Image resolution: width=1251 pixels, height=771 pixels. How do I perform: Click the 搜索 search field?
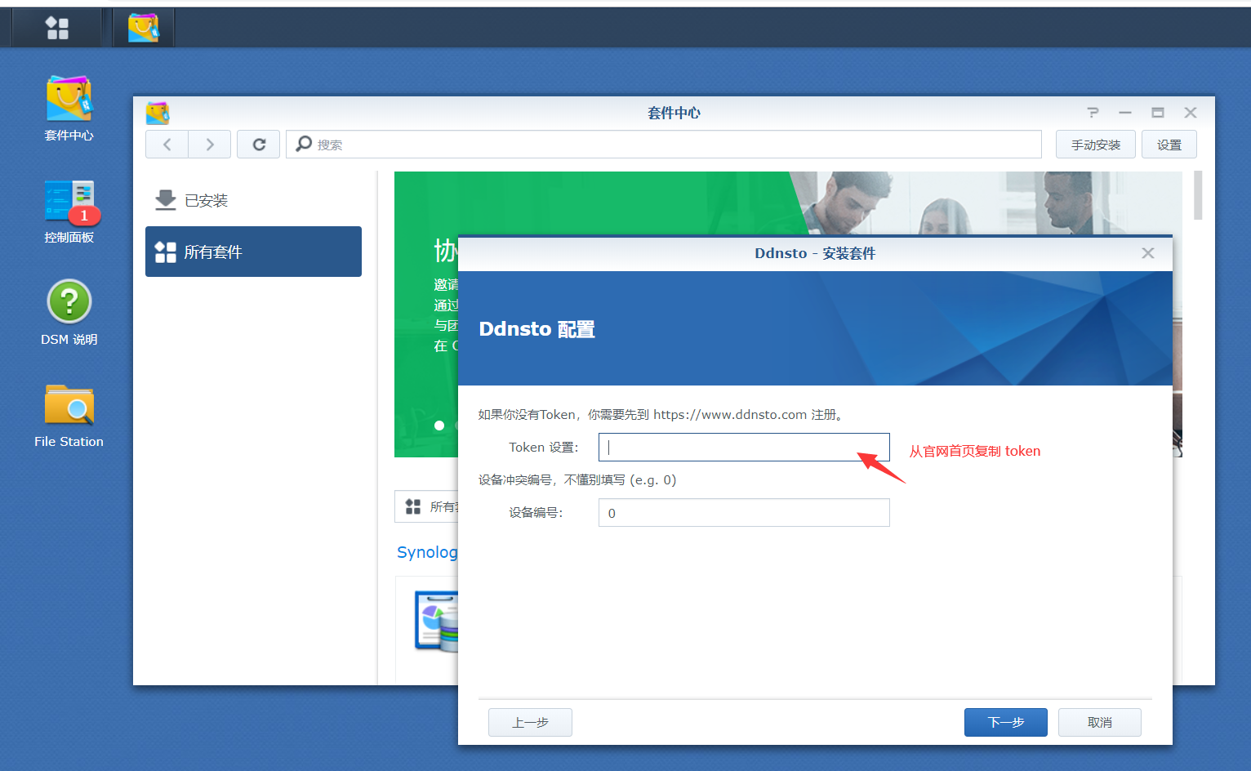coord(664,145)
